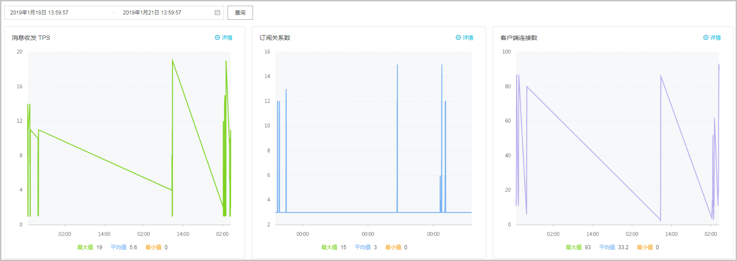The image size is (737, 261).
Task: Select the start date 2019年1月18日 field
Action: click(x=39, y=13)
